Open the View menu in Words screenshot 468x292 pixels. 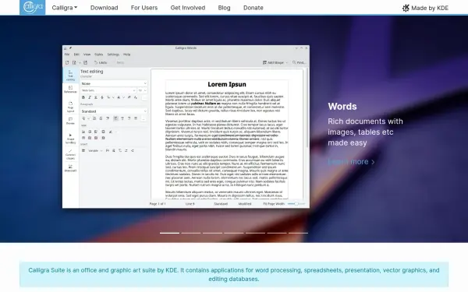coord(87,55)
